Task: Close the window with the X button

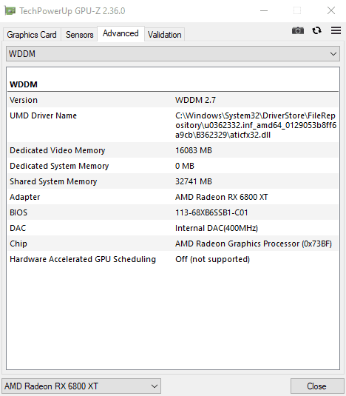Action: [331, 10]
